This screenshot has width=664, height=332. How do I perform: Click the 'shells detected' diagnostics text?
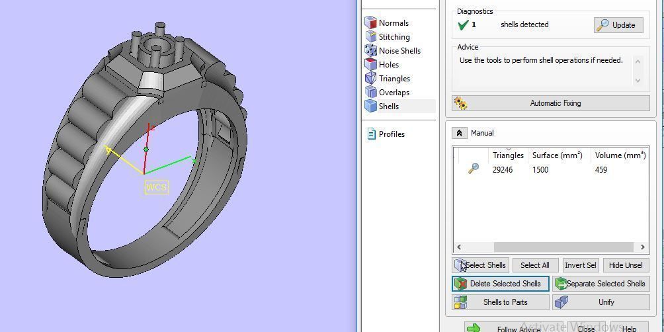(x=524, y=24)
